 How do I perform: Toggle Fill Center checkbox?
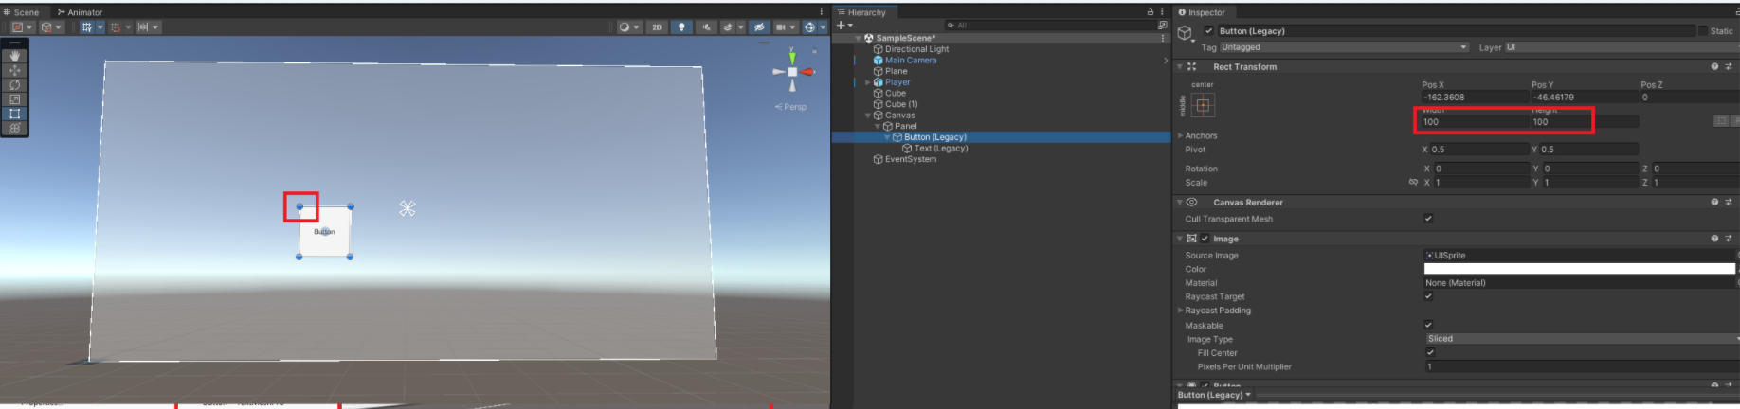click(x=1430, y=352)
